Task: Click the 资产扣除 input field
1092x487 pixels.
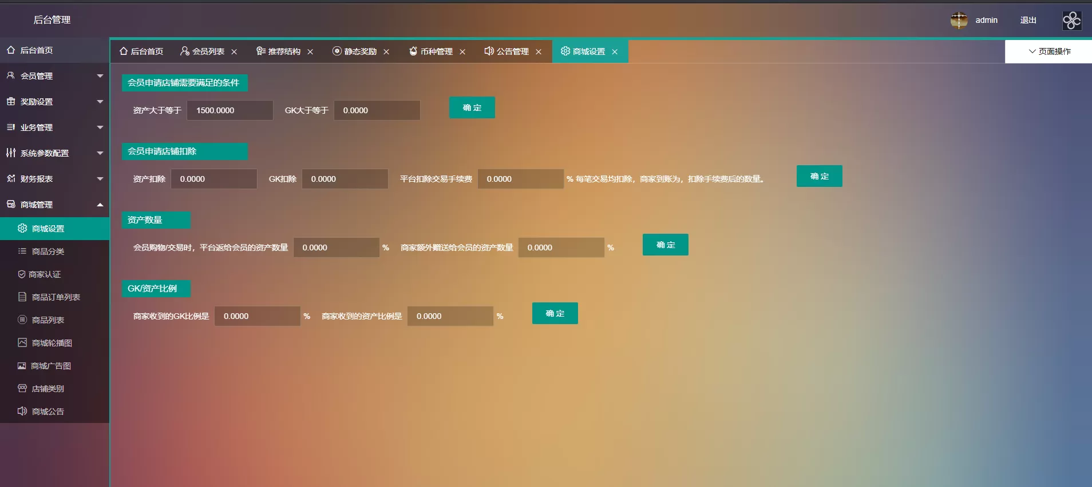Action: point(214,179)
